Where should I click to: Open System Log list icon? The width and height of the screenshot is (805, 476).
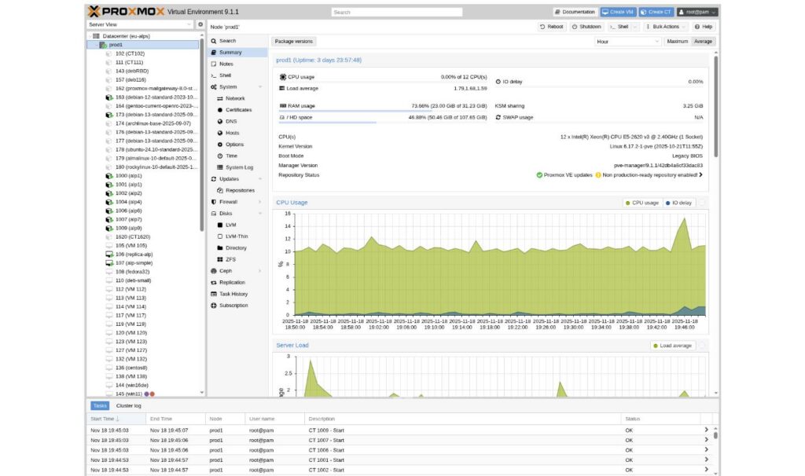(x=220, y=167)
